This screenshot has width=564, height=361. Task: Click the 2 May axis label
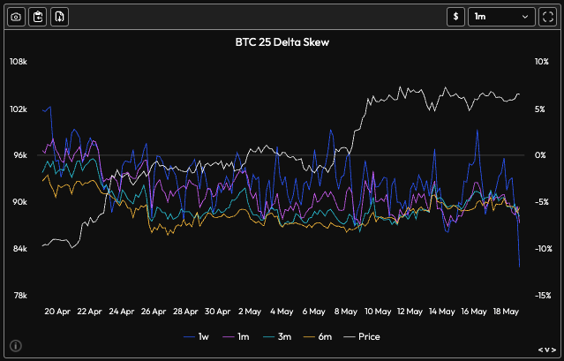(250, 312)
